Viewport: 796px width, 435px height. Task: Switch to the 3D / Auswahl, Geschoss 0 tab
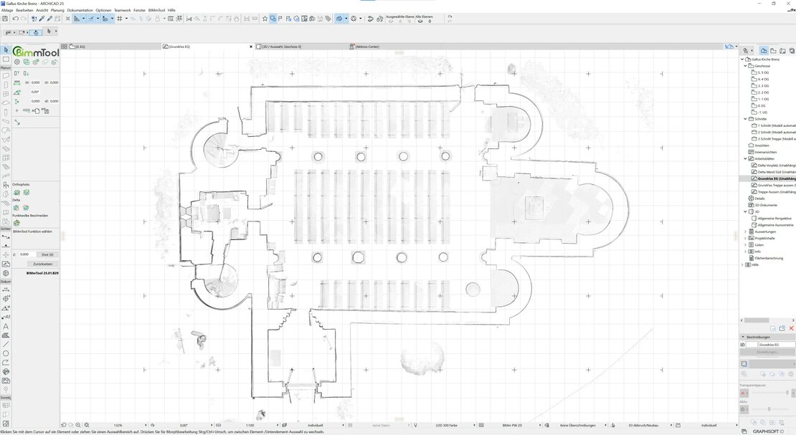pyautogui.click(x=281, y=47)
